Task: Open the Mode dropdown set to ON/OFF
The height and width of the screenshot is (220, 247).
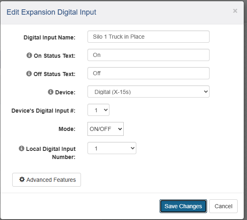Action: click(x=105, y=129)
